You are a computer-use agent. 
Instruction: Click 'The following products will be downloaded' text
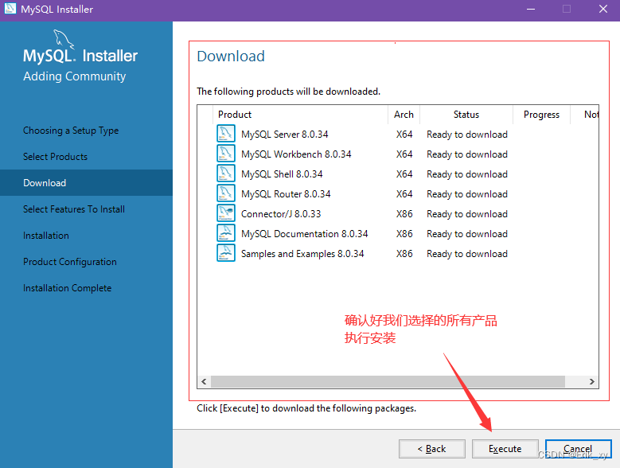(x=288, y=92)
